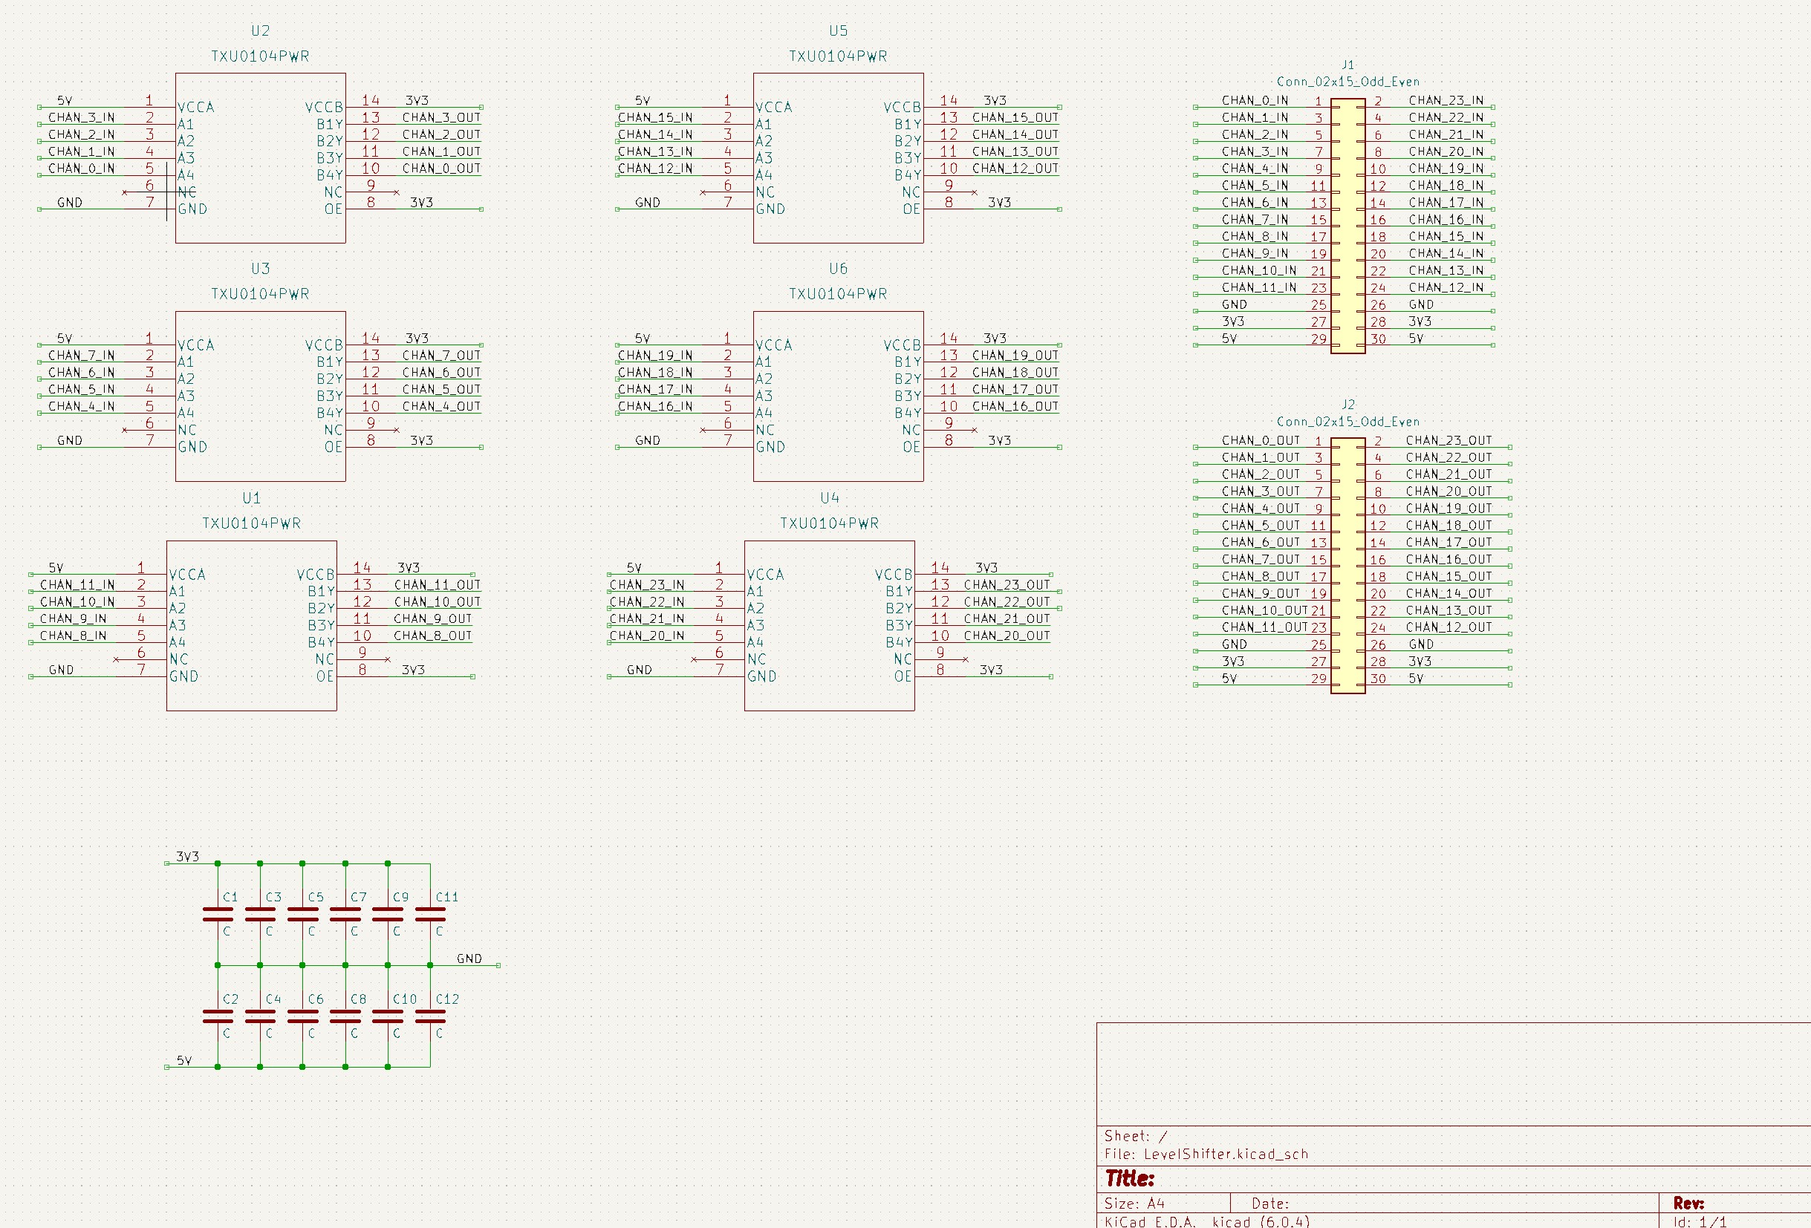
Task: Select the CHAN_23_OUT label on U4
Action: [x=1007, y=585]
